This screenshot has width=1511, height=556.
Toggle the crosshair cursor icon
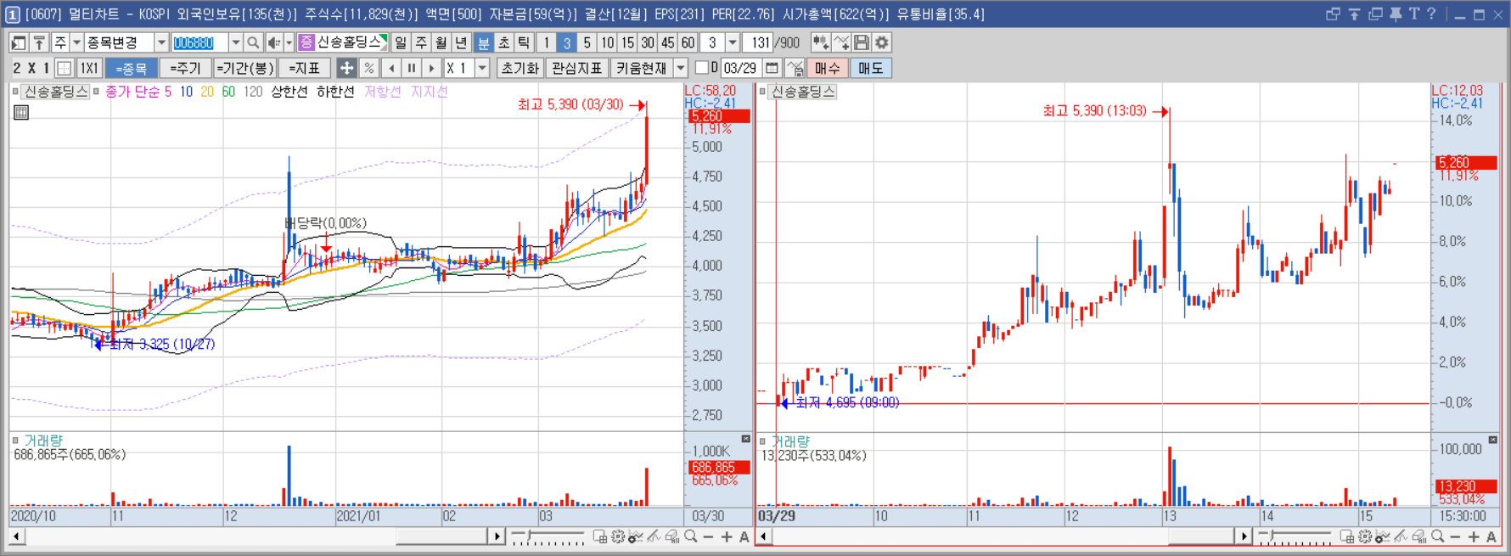[346, 68]
